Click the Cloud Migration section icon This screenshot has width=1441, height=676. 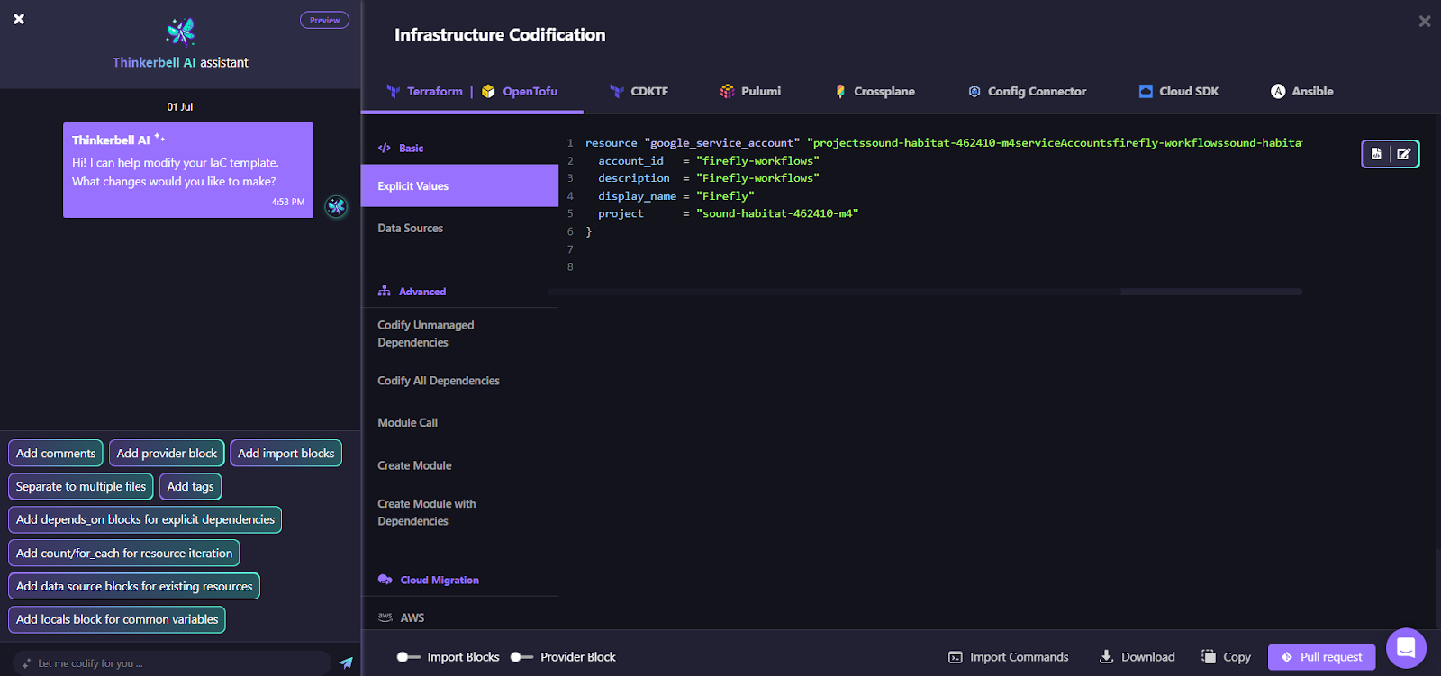pos(385,580)
